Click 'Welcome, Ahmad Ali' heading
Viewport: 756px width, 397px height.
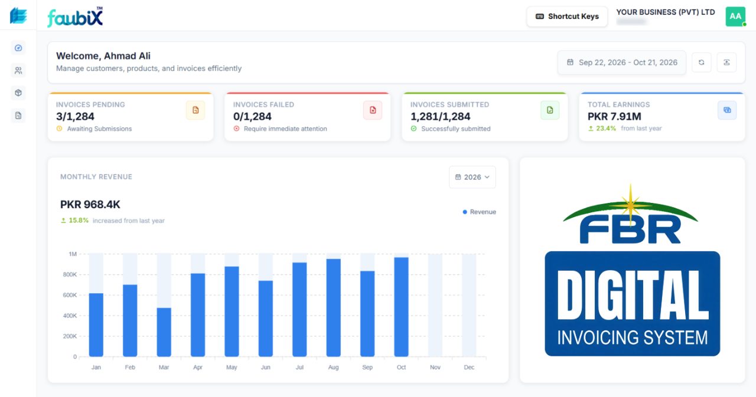tap(103, 56)
